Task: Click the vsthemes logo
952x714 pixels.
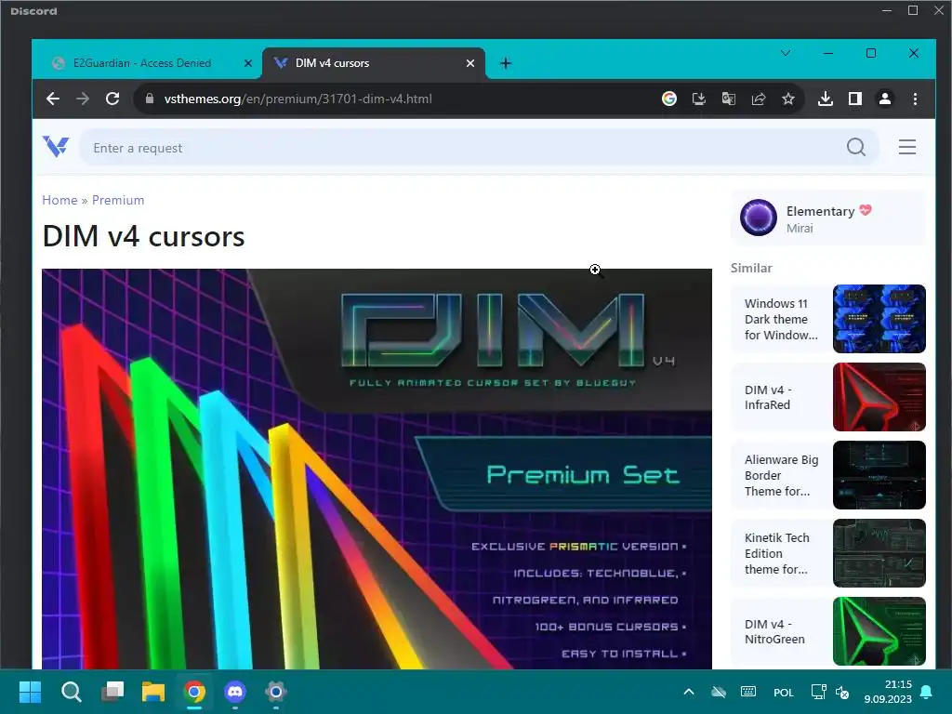Action: pos(56,146)
